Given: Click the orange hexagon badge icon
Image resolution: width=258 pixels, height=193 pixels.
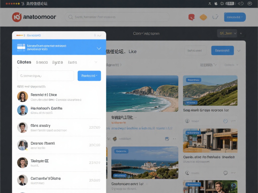Looking at the screenshot, I should pyautogui.click(x=203, y=17).
